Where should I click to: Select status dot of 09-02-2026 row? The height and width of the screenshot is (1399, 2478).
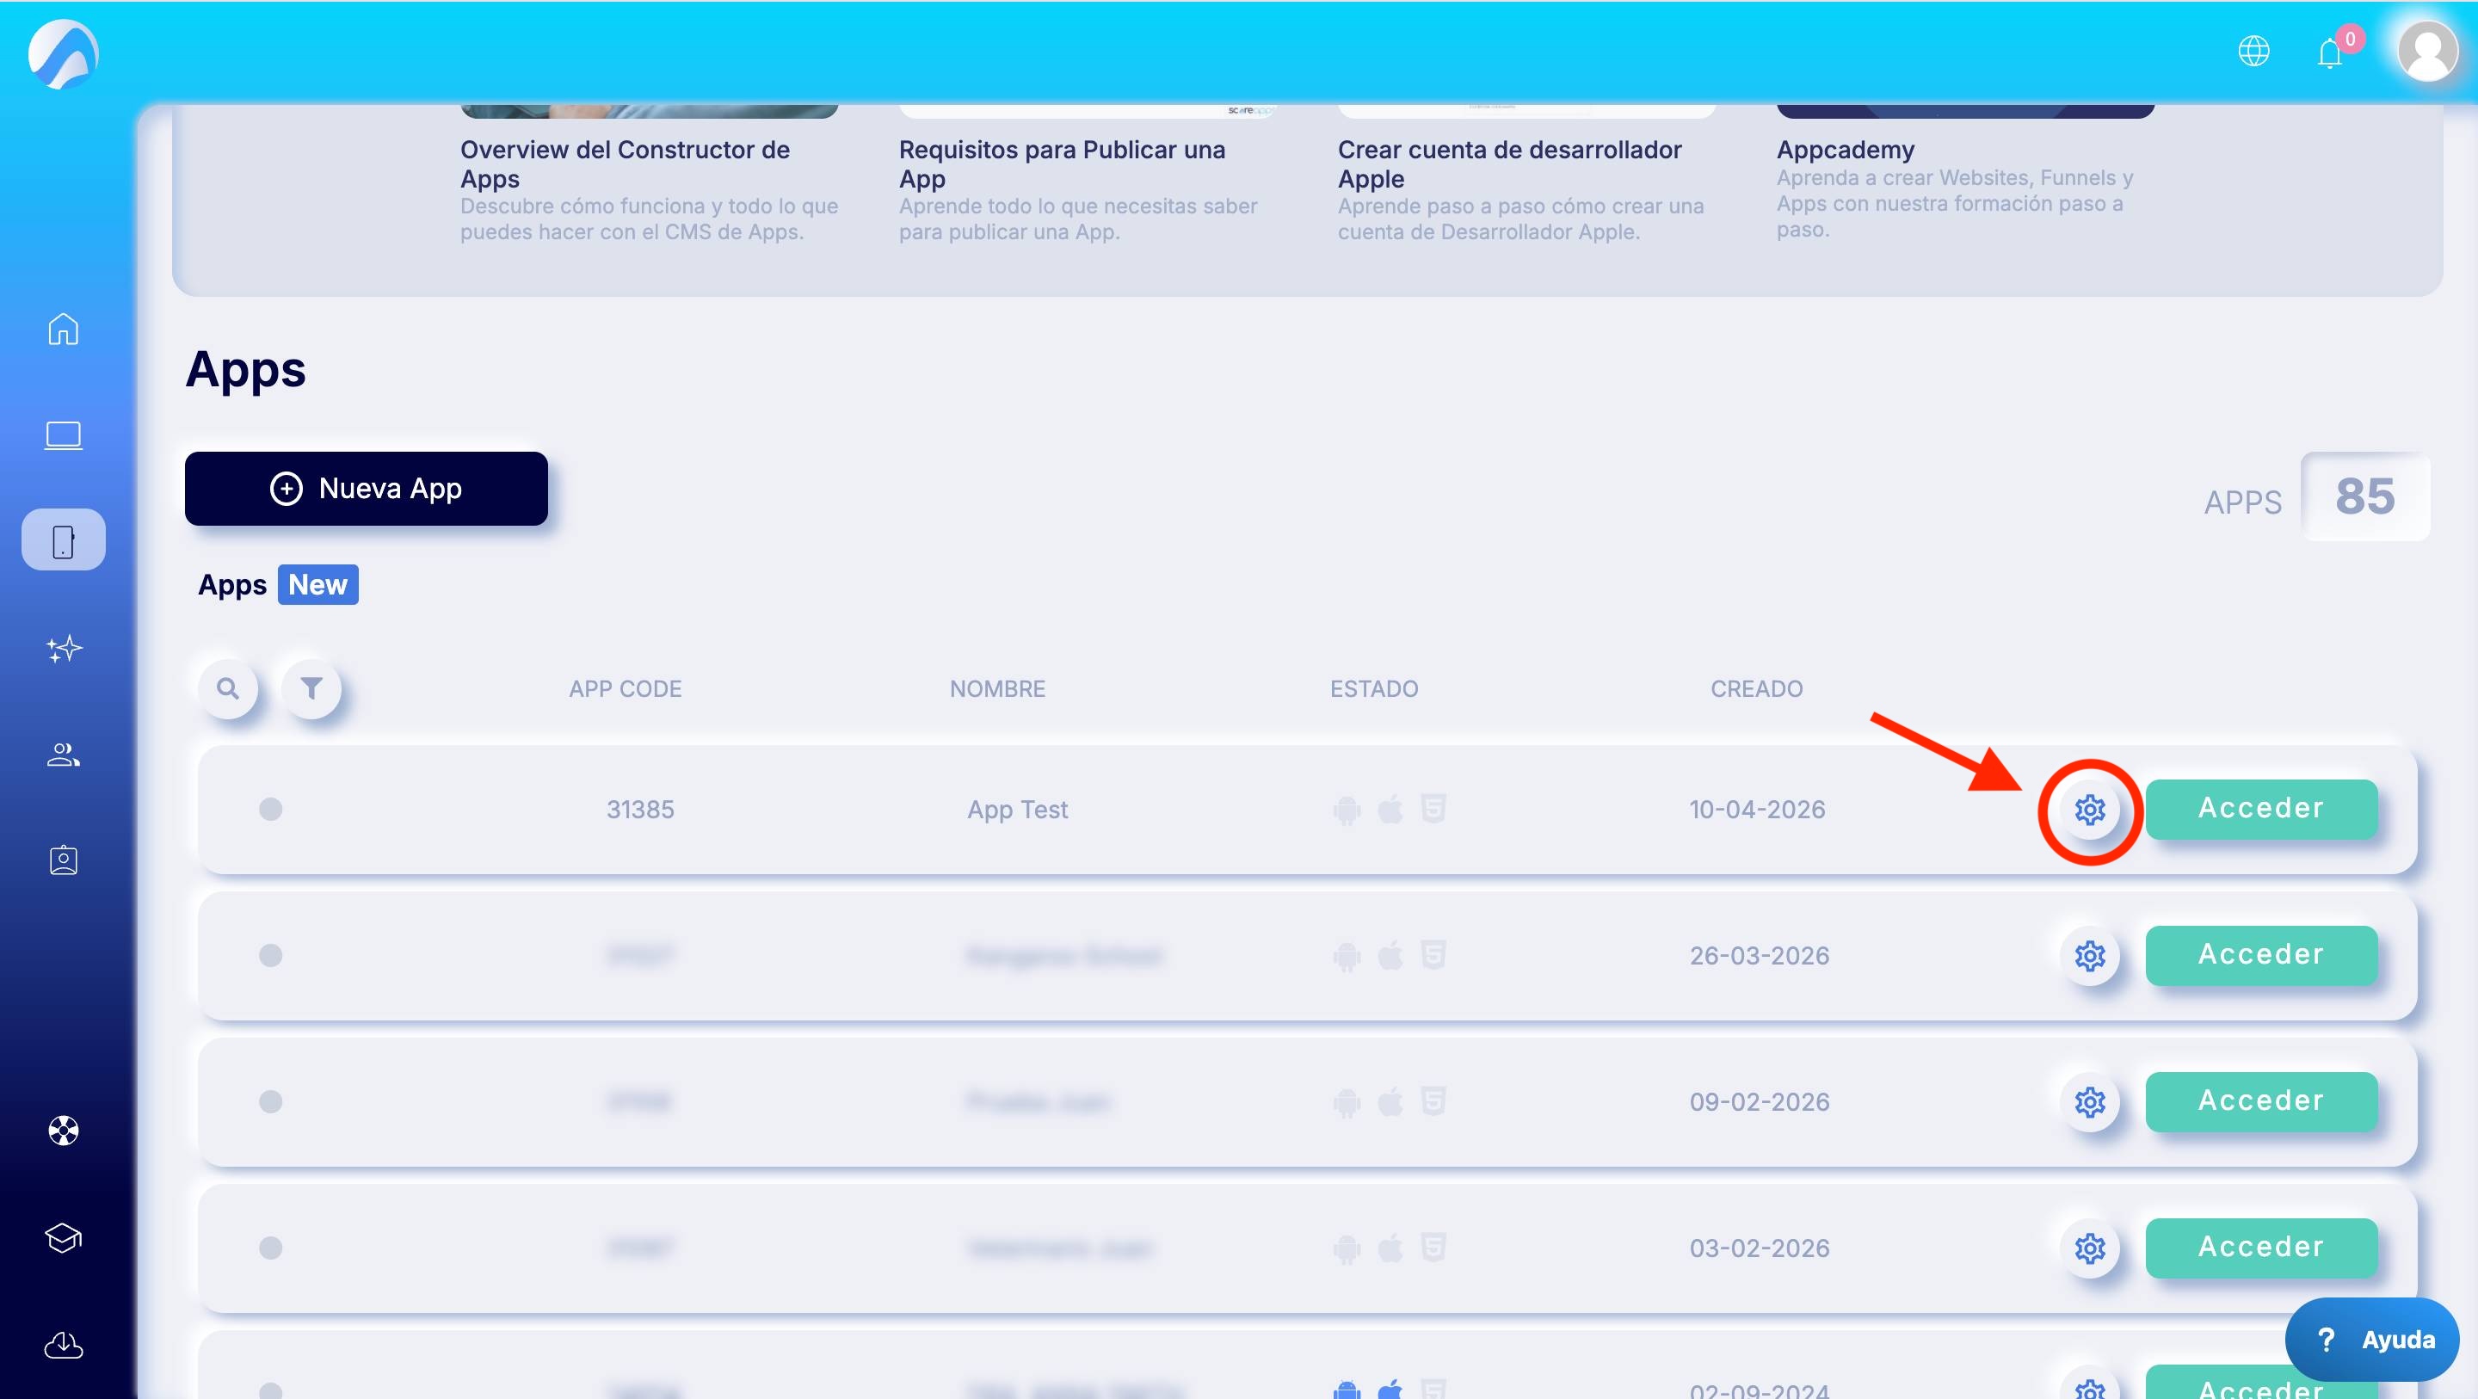(270, 1101)
